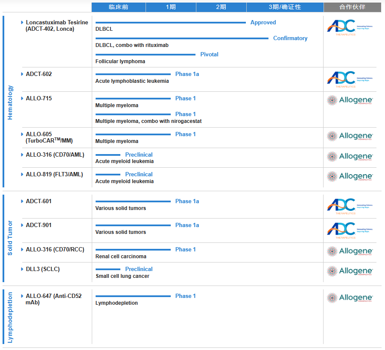The image size is (385, 350).
Task: Click ADC Therapeutics logo beside ADCT-602
Action: point(350,79)
